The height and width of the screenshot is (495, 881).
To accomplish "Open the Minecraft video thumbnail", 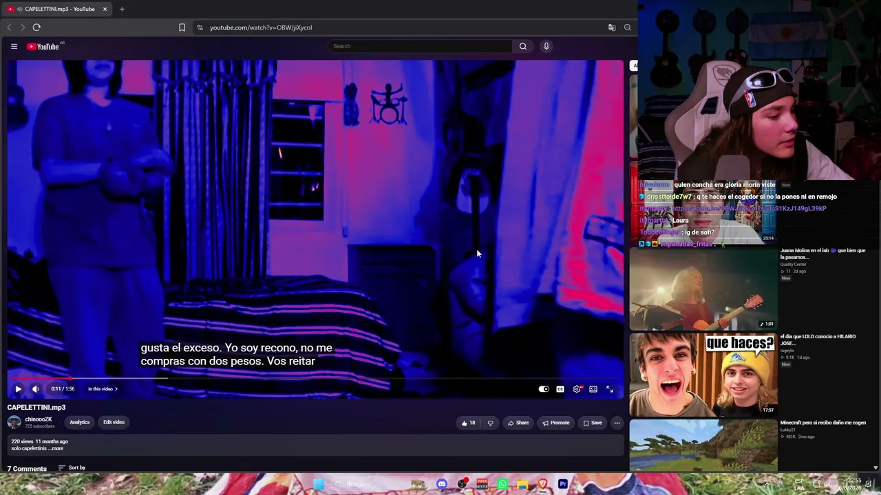I will (x=703, y=445).
